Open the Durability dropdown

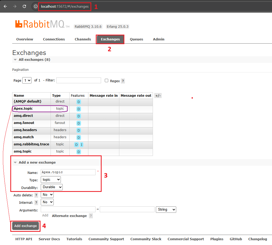coord(52,187)
